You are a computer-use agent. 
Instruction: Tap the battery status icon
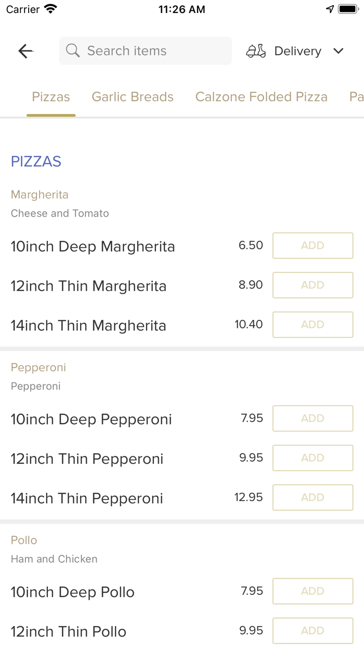348,9
